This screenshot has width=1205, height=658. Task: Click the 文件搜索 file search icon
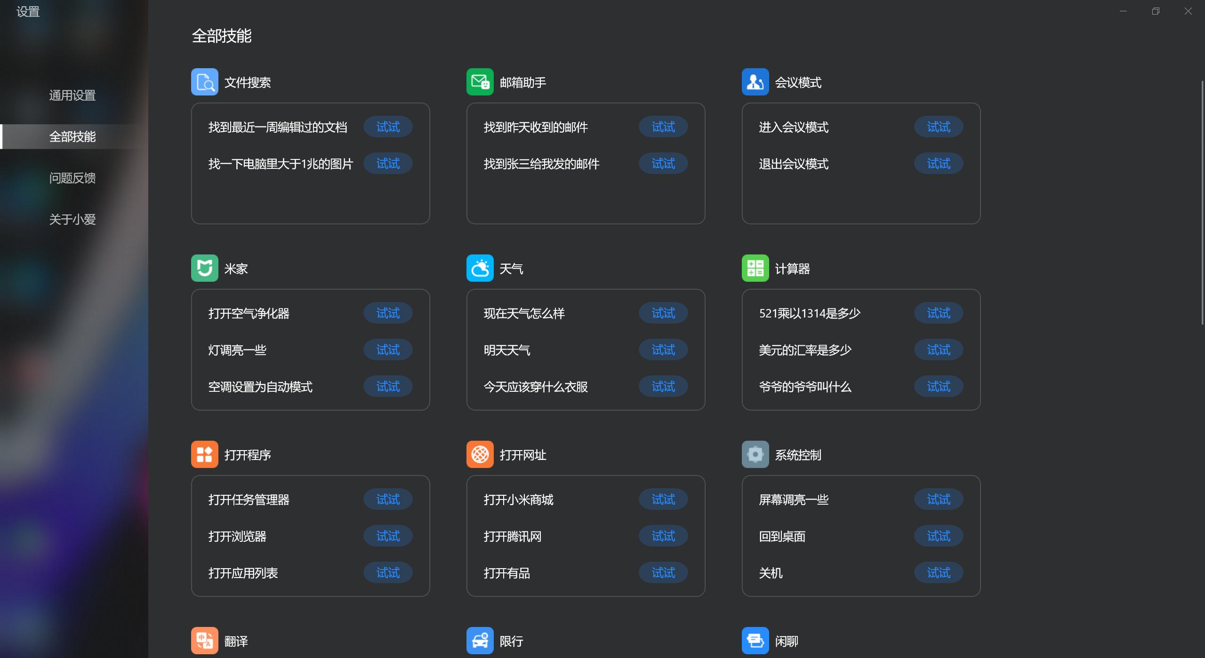click(x=204, y=81)
